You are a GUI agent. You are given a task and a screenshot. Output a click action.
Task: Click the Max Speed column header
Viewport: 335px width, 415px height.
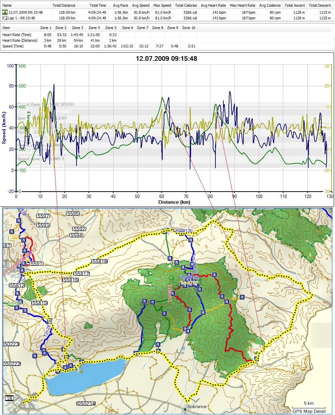[162, 5]
